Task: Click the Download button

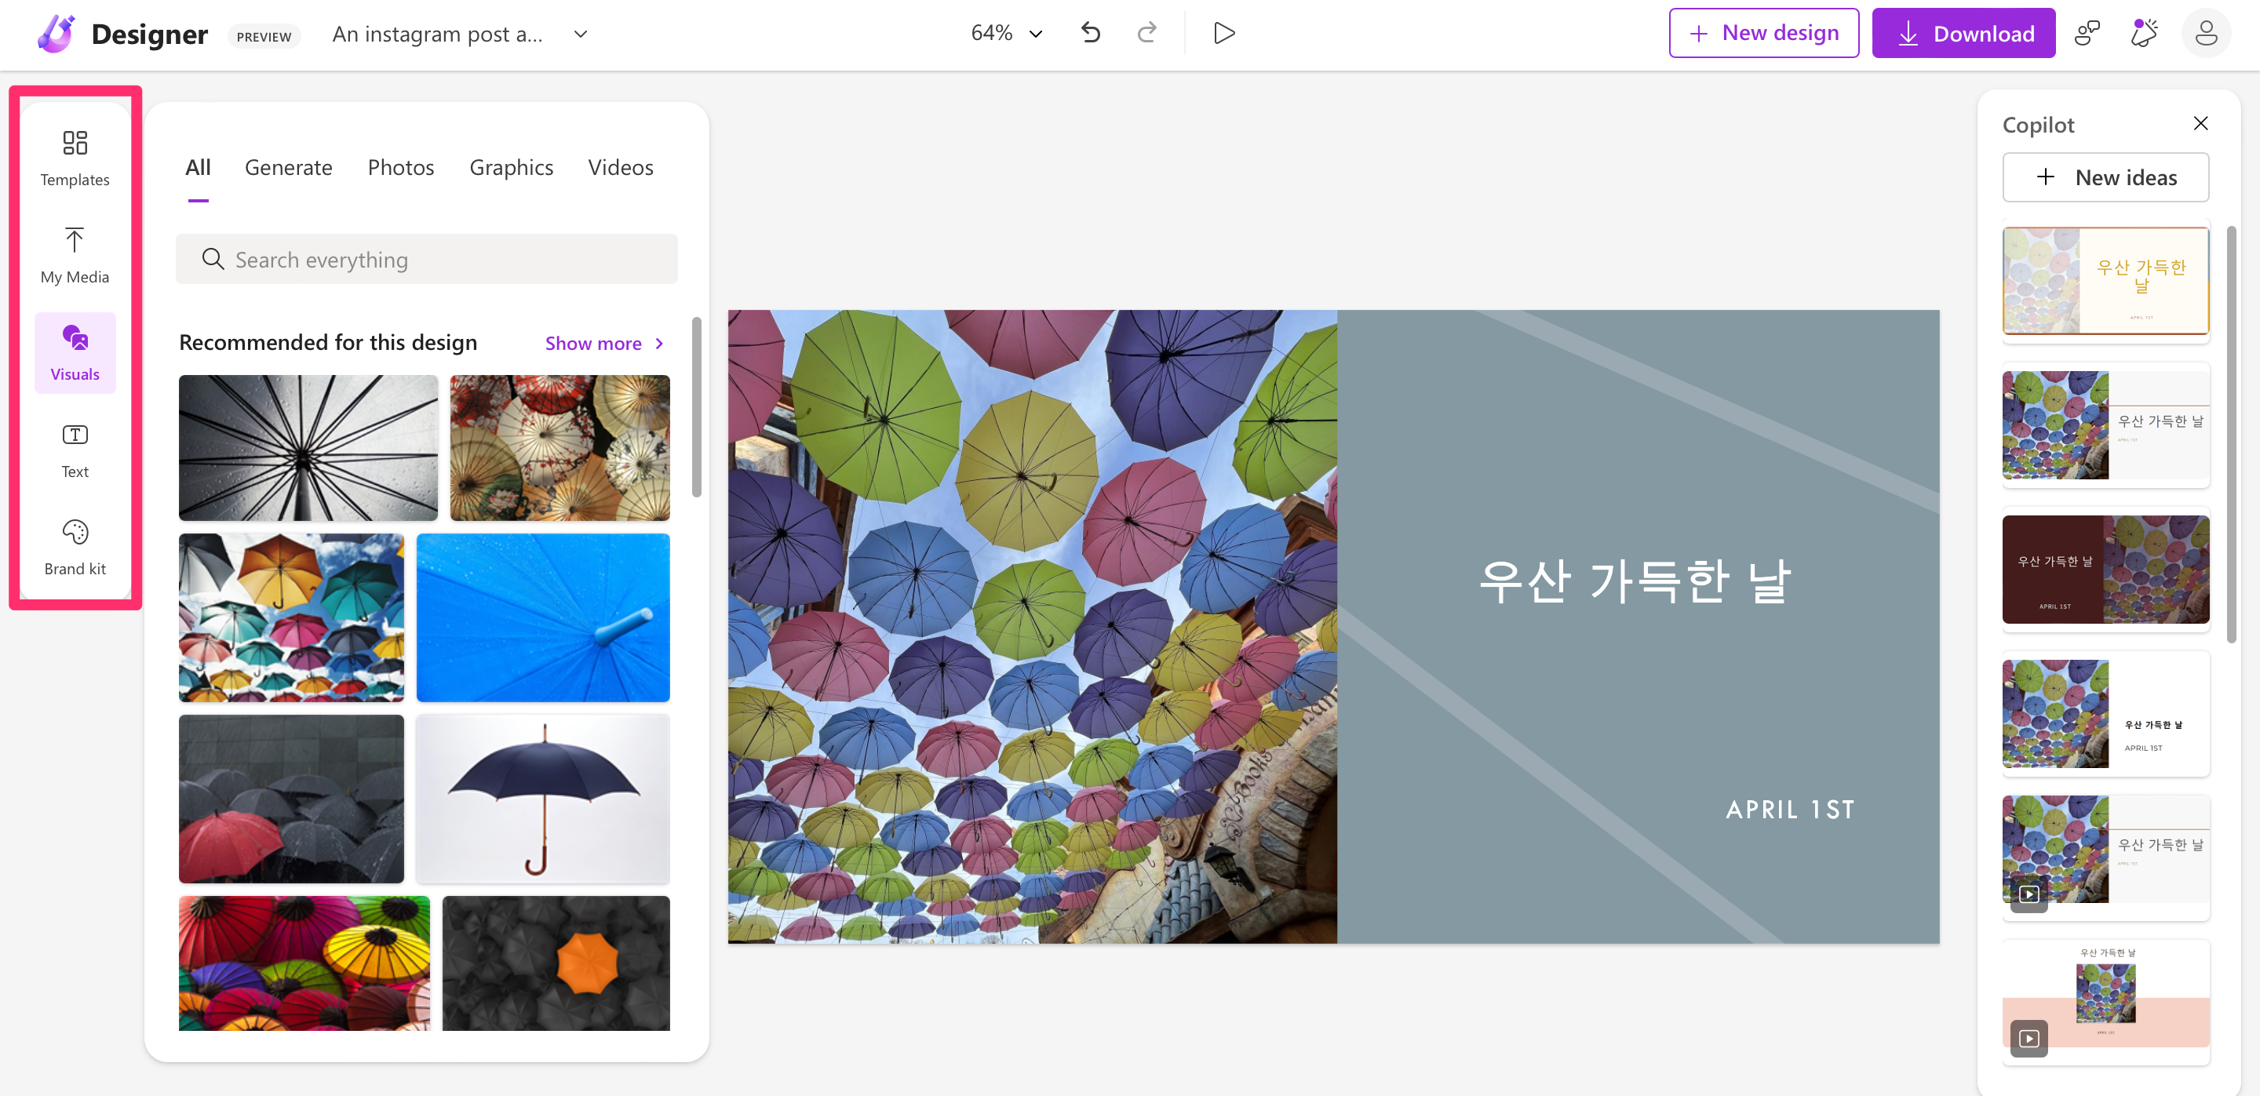Action: point(1963,33)
